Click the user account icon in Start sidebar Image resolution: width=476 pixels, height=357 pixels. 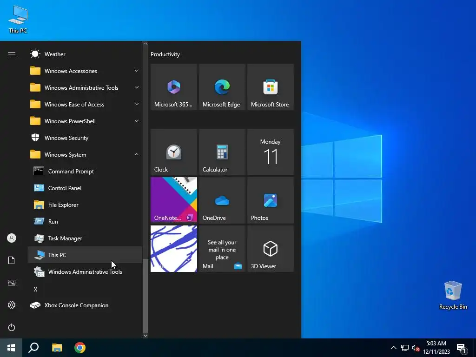pos(12,238)
